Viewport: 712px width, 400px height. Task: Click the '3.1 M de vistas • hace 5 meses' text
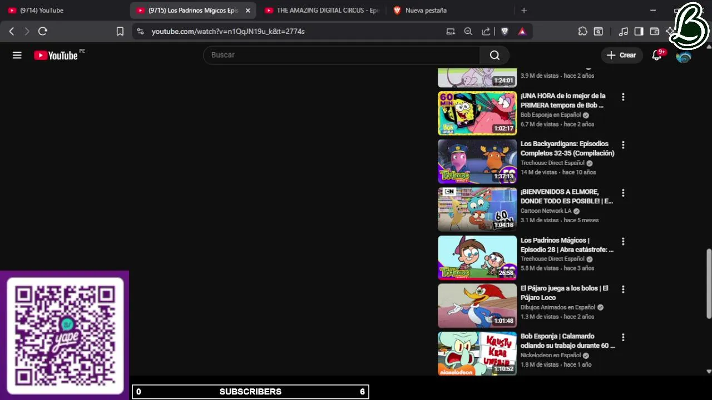(x=560, y=221)
